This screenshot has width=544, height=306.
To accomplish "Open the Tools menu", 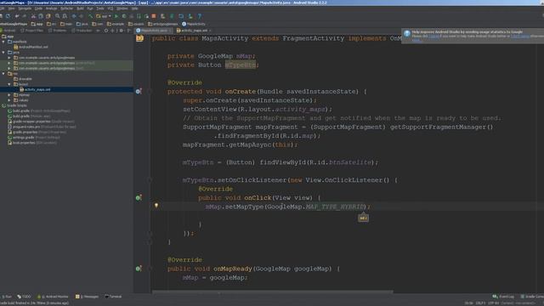I will [100, 8].
